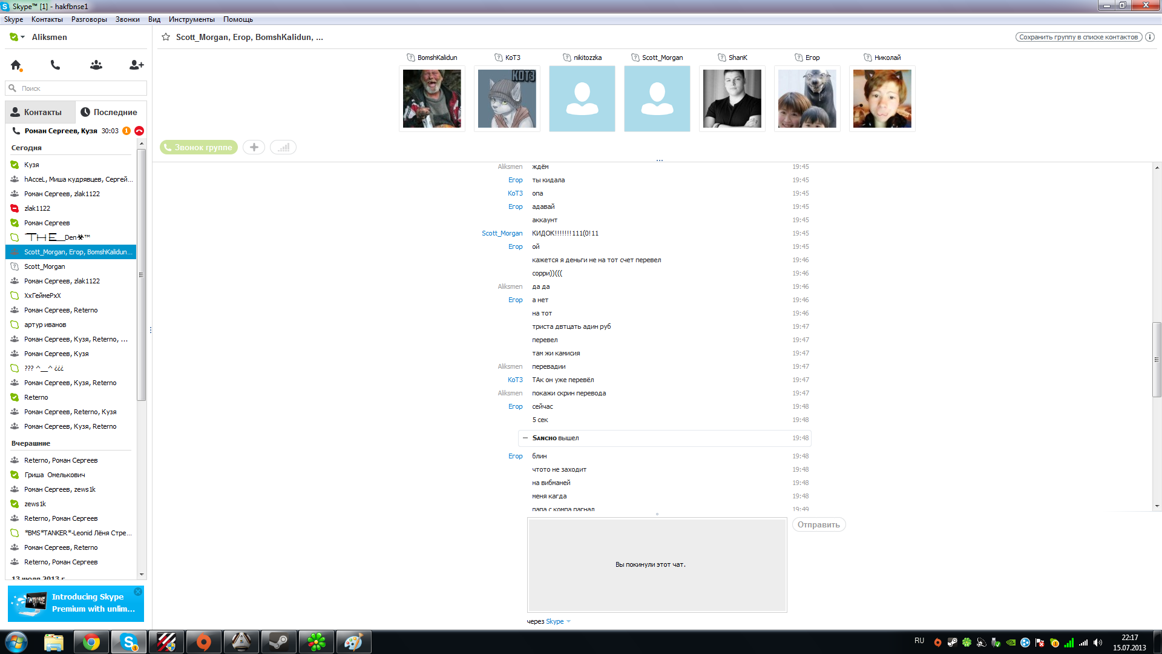Select contact Гриша Омельковин
Image resolution: width=1162 pixels, height=654 pixels.
click(71, 475)
